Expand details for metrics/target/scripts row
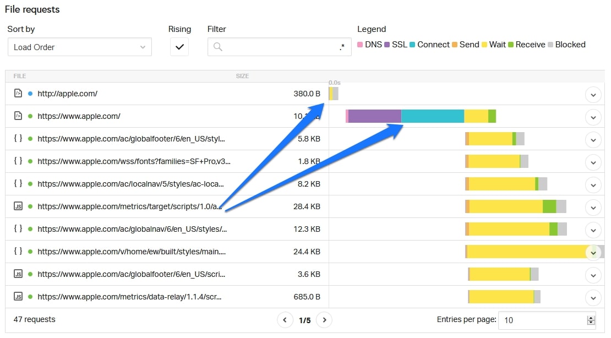Viewport: 611px width, 338px height. [593, 208]
